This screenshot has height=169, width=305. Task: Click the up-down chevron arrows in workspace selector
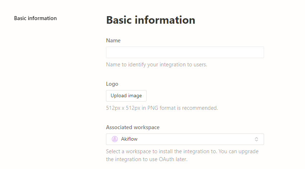click(x=257, y=139)
